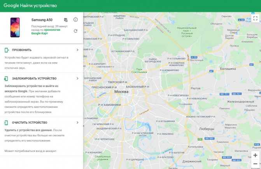
Task: Open the хронологии Google Карт link
Action: pyautogui.click(x=46, y=31)
